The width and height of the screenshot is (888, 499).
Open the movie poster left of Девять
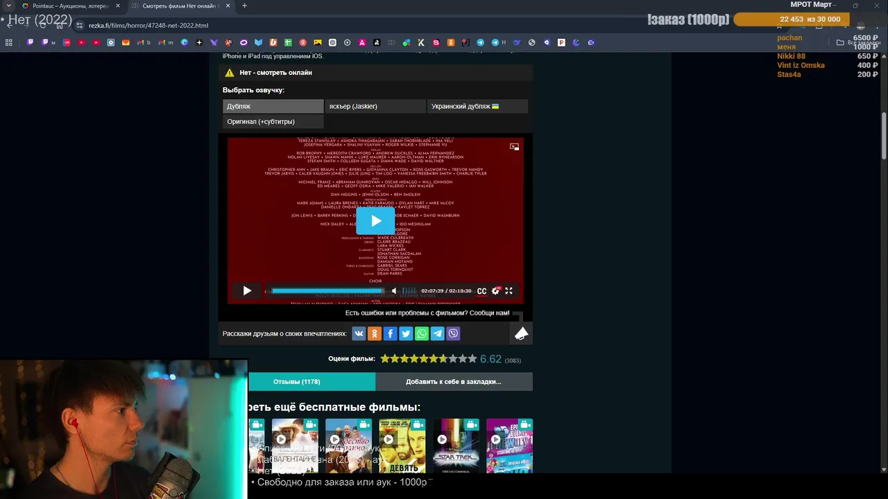348,446
